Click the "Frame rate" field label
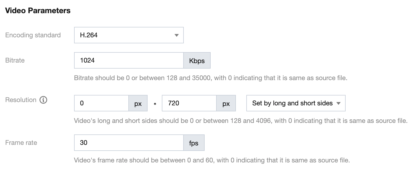 [x=21, y=143]
